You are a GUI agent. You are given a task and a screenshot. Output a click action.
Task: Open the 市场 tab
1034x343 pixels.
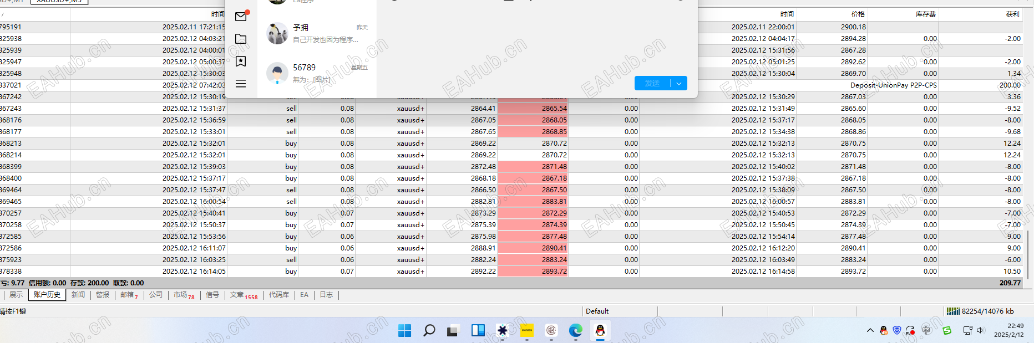pyautogui.click(x=184, y=295)
